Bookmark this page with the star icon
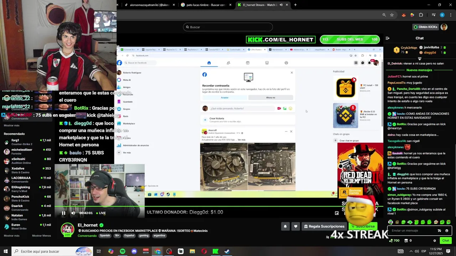This screenshot has height=256, width=456. pos(392,15)
